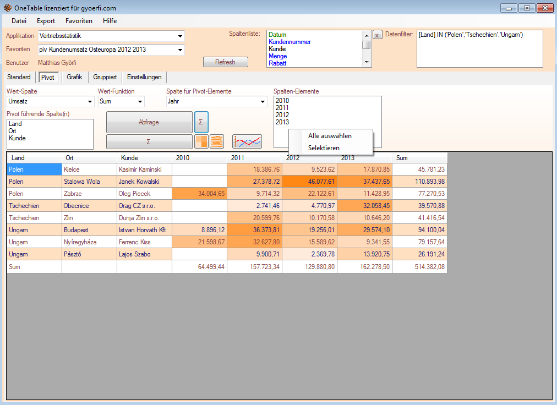Click the x button to clear Datenfilter
Viewport: 557px width, 405px height.
(377, 35)
